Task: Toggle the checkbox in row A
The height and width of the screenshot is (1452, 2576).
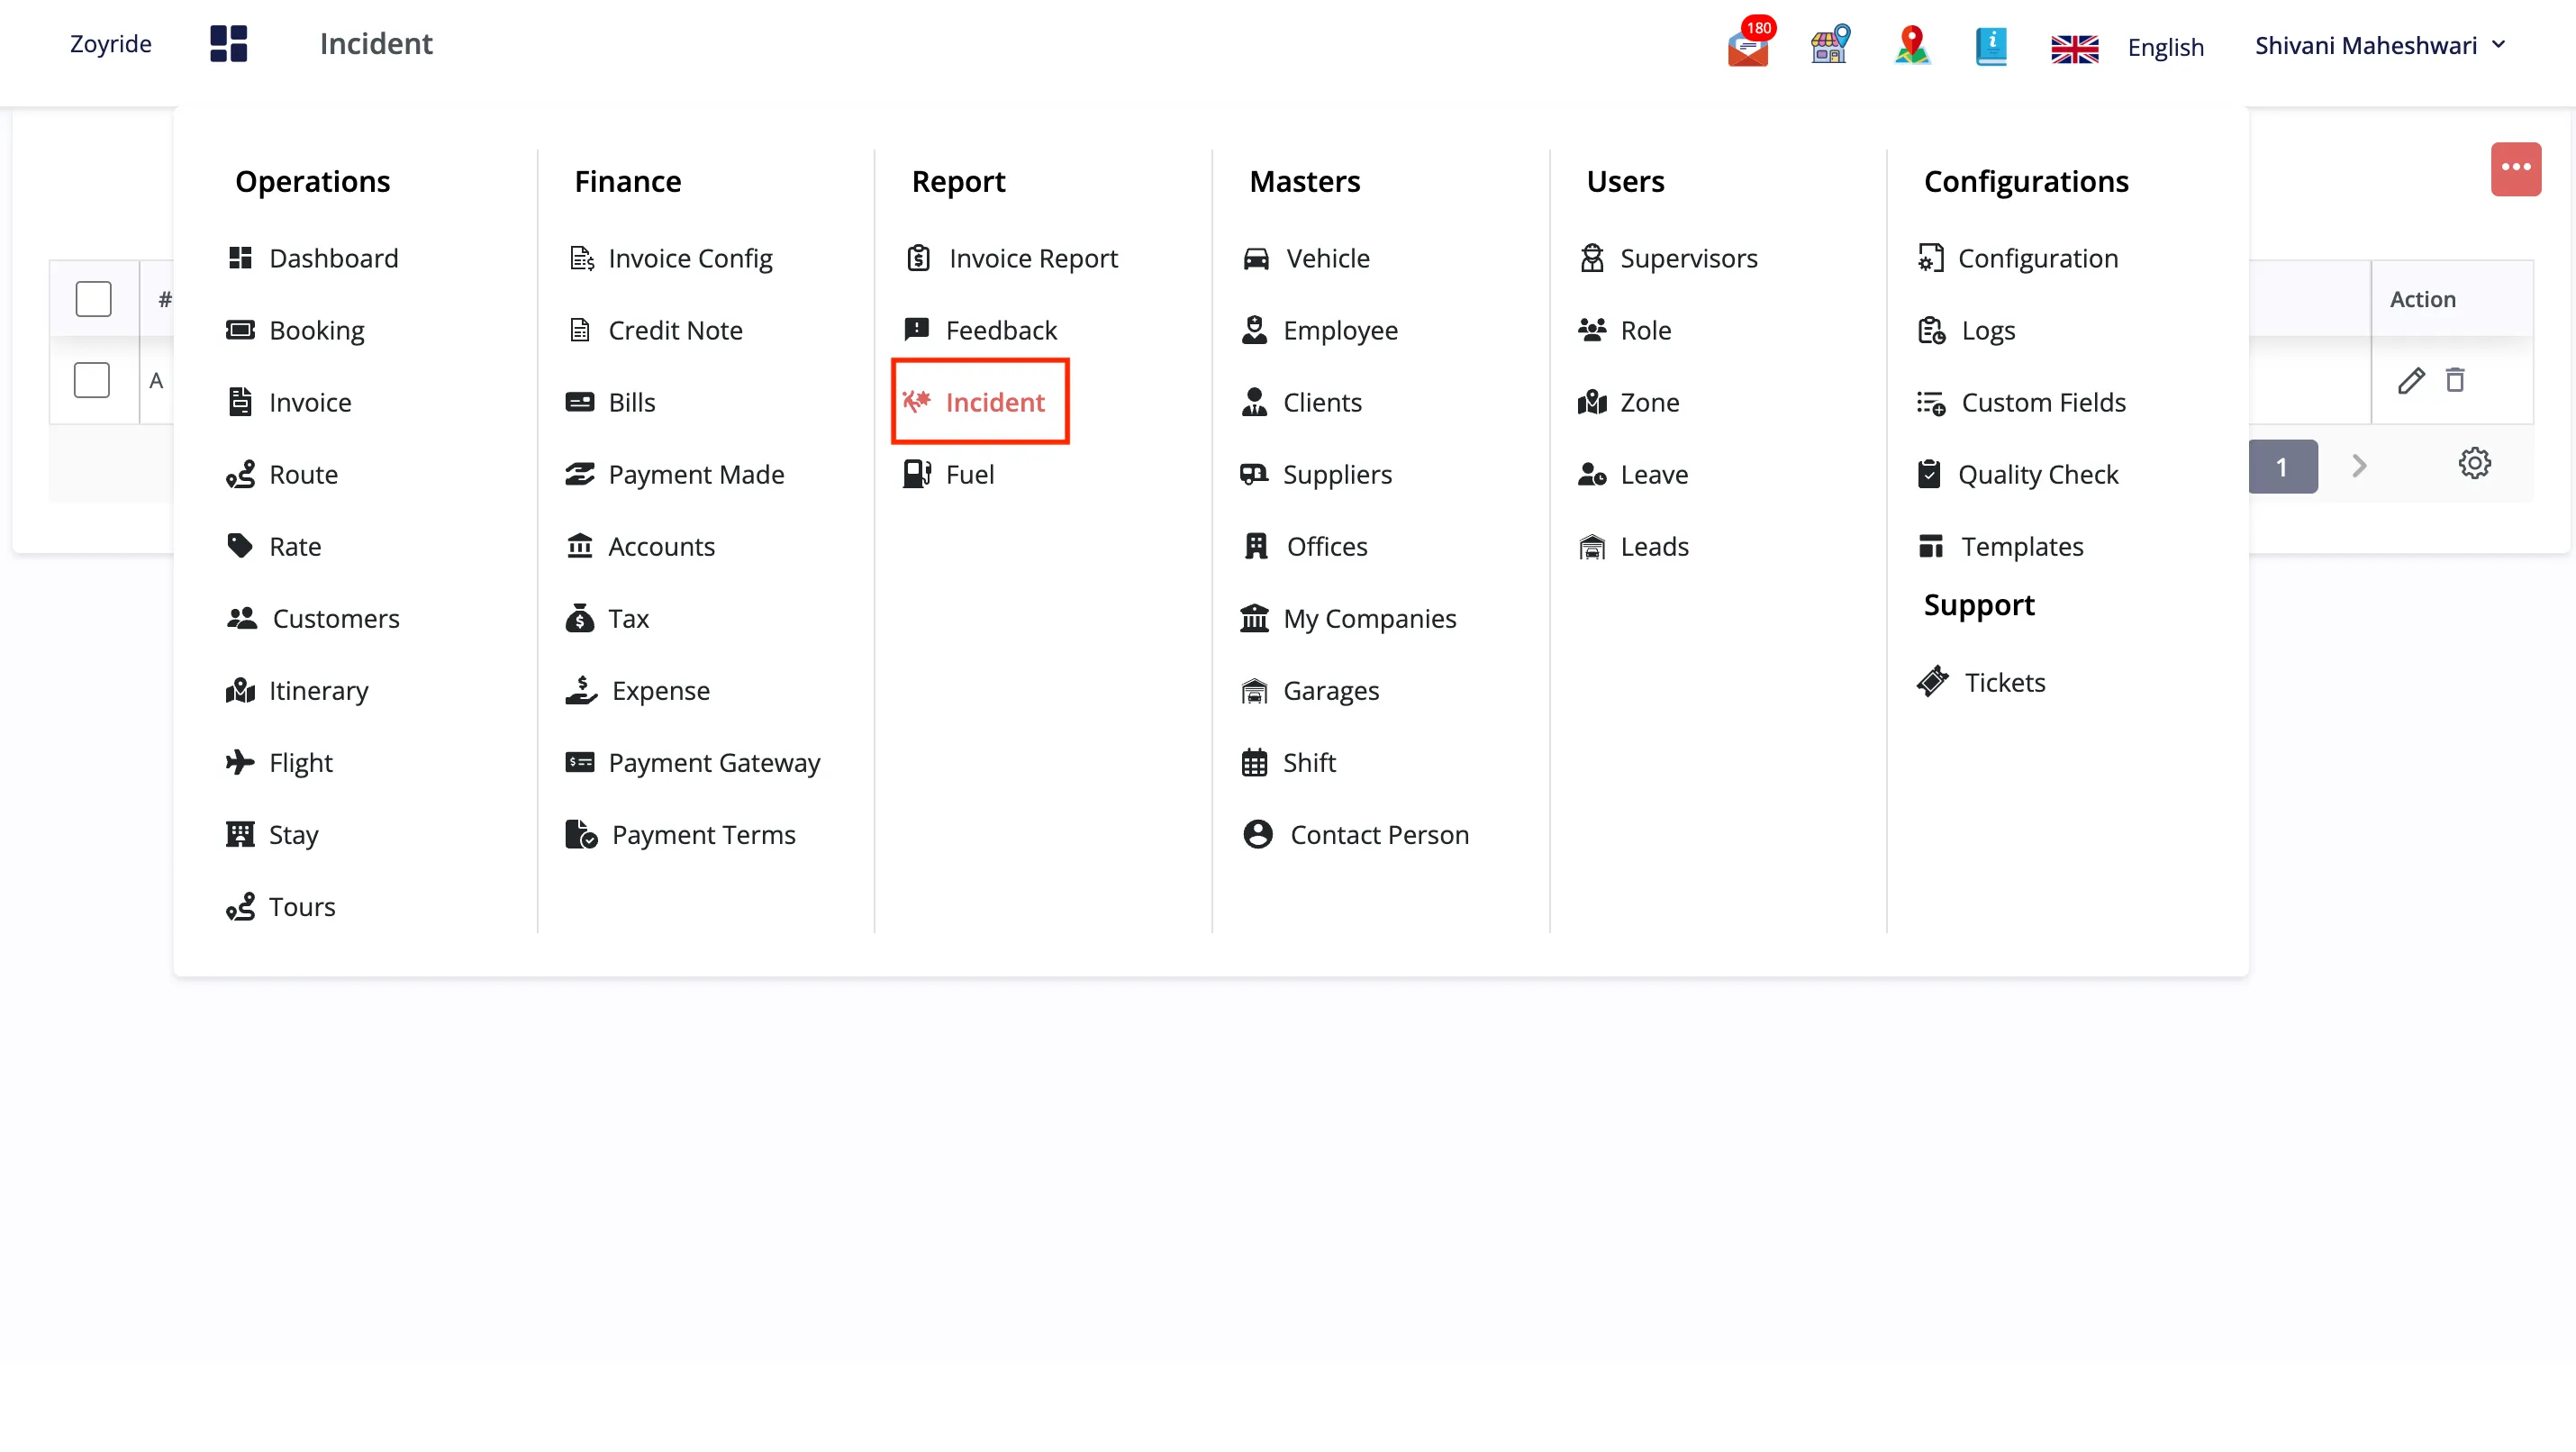Action: coord(92,380)
